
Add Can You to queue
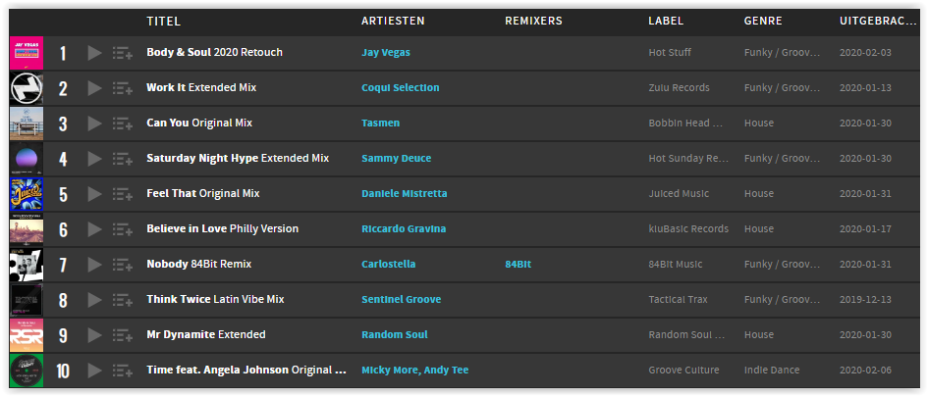[x=123, y=124]
